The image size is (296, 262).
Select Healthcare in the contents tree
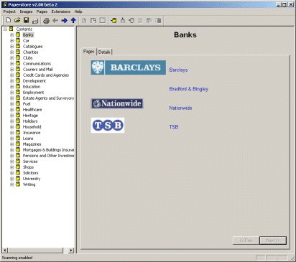(32, 110)
